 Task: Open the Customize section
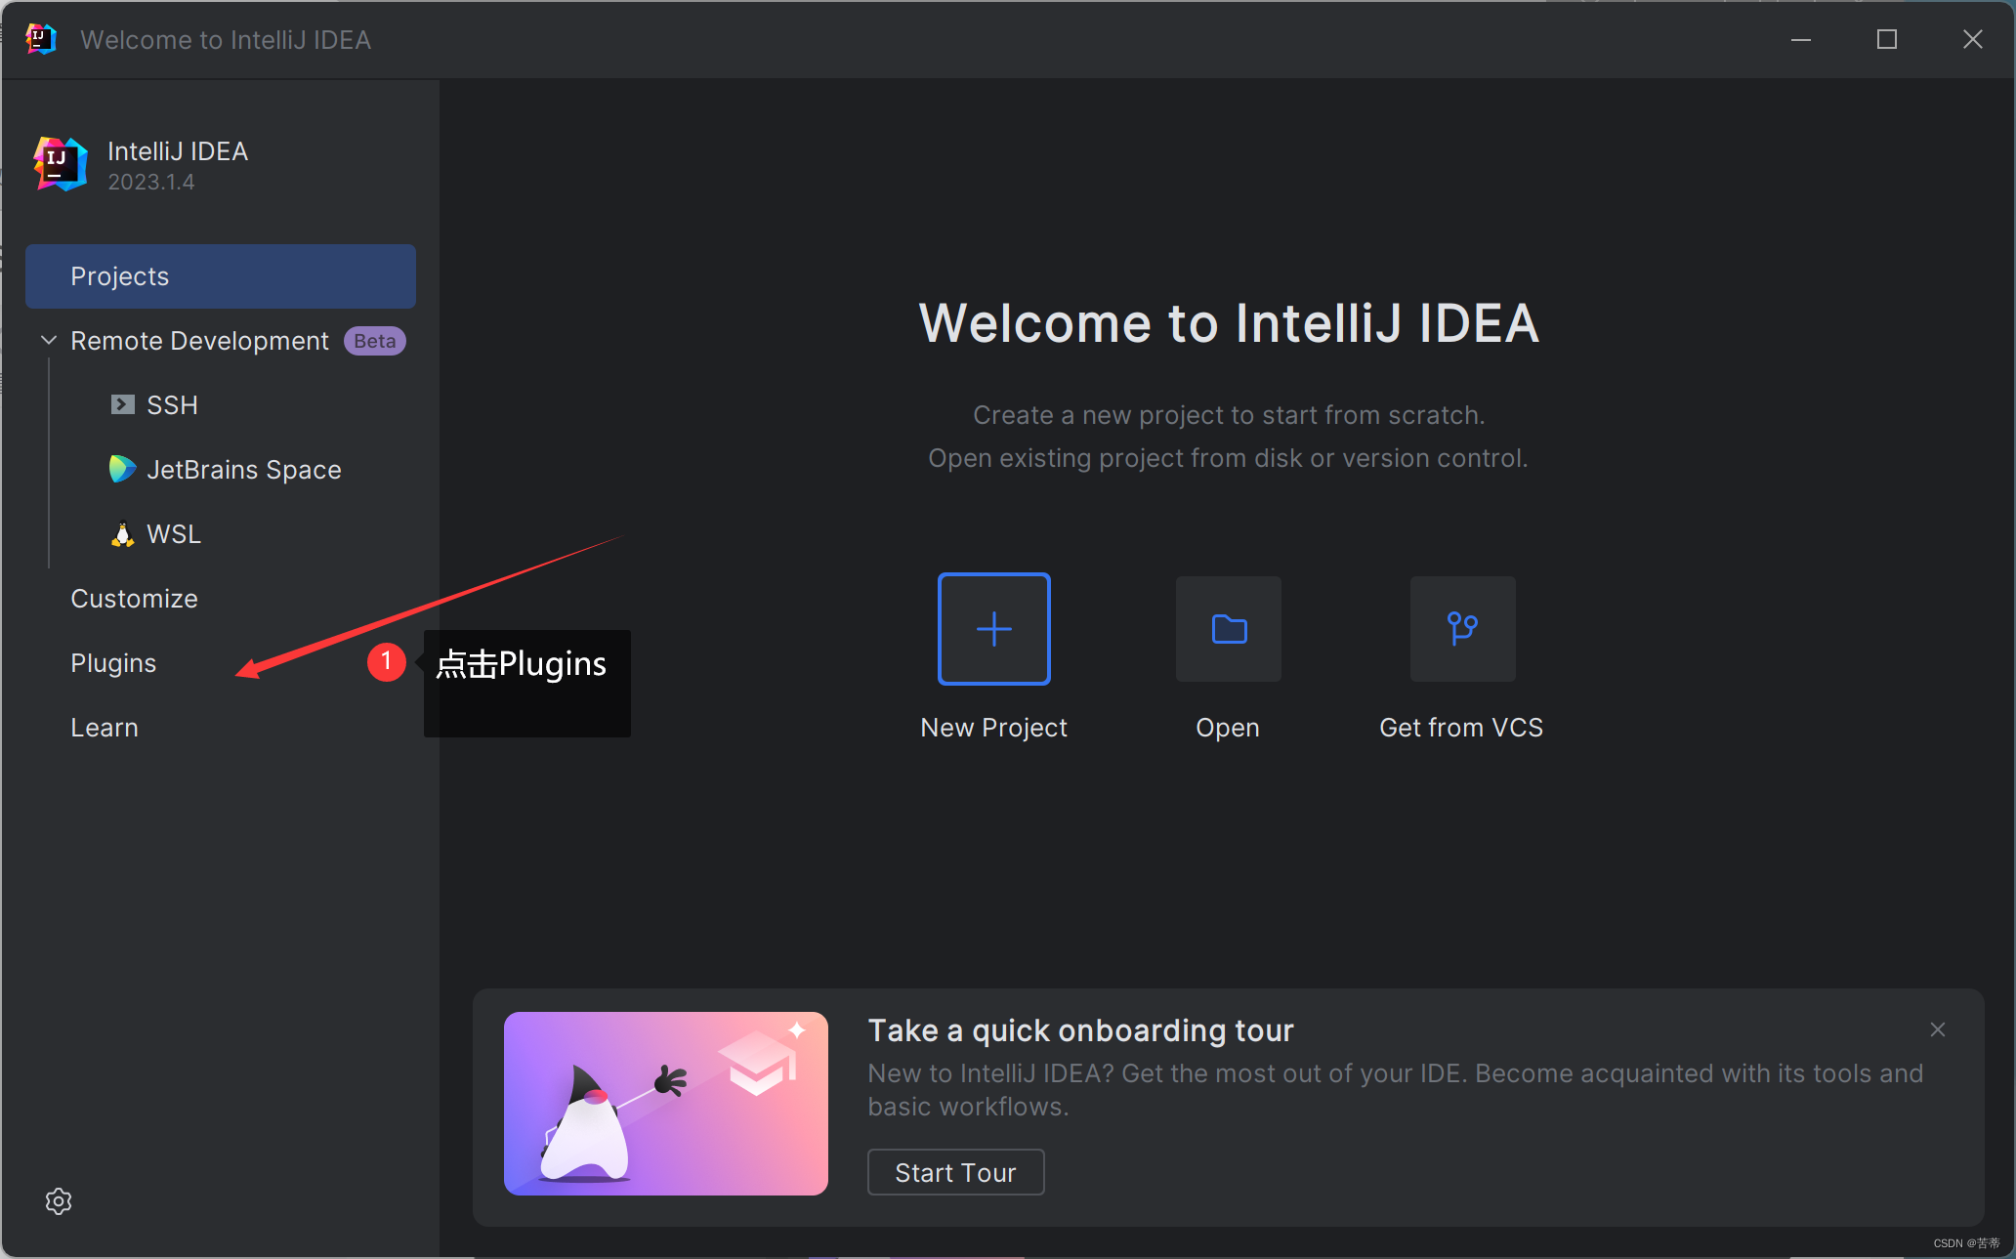134,599
